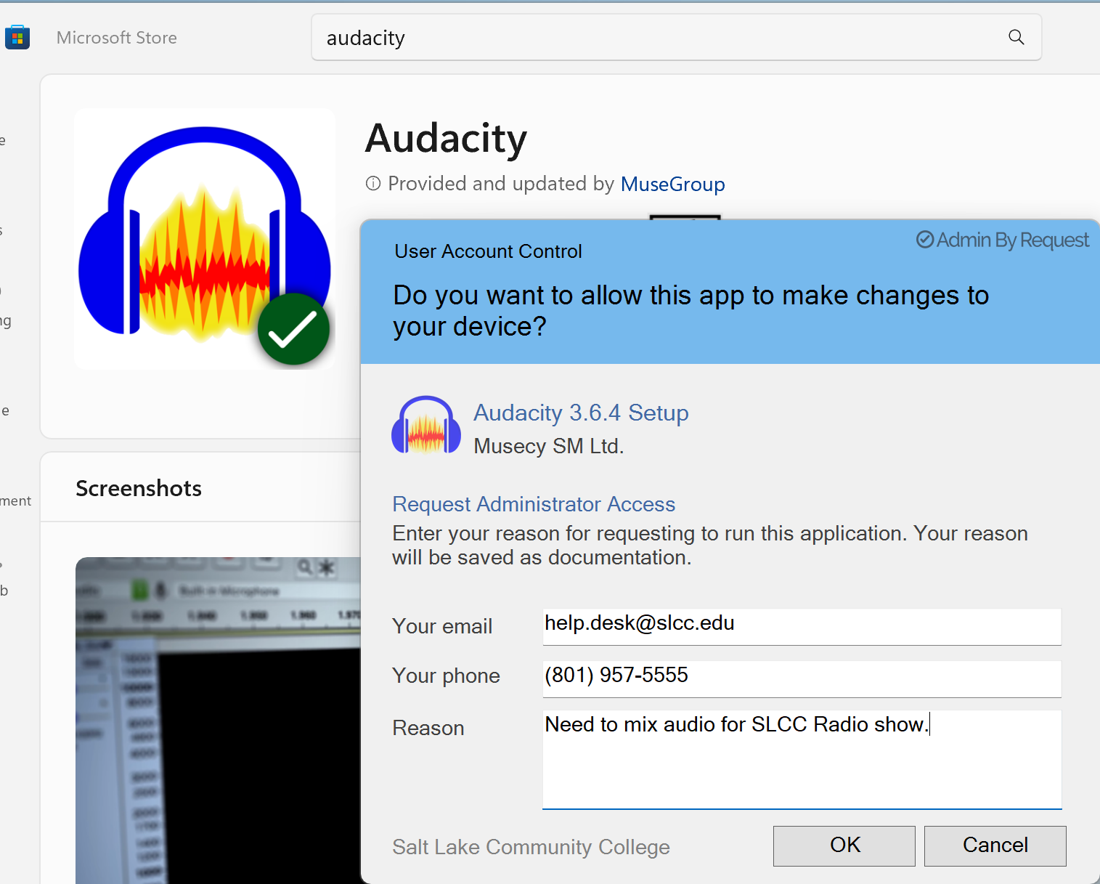Click the search magnifying glass icon
The height and width of the screenshot is (884, 1100).
(x=1016, y=36)
